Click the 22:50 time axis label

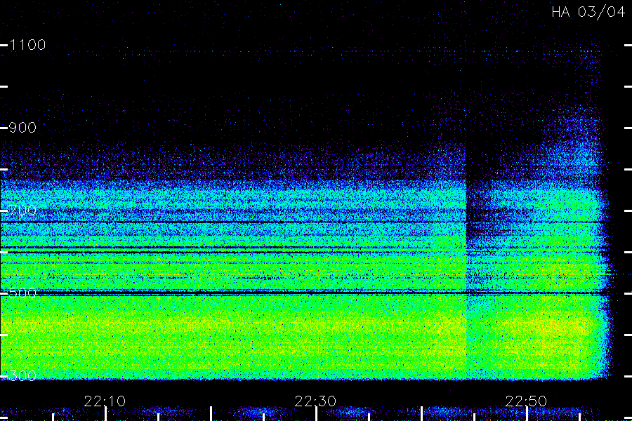pos(526,401)
